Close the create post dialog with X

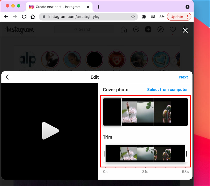point(185,30)
